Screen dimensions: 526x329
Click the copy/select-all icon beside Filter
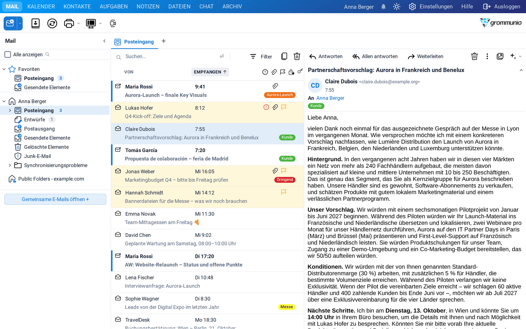[x=284, y=56]
